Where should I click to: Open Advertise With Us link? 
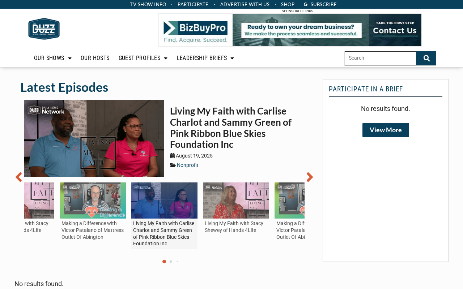click(x=245, y=4)
